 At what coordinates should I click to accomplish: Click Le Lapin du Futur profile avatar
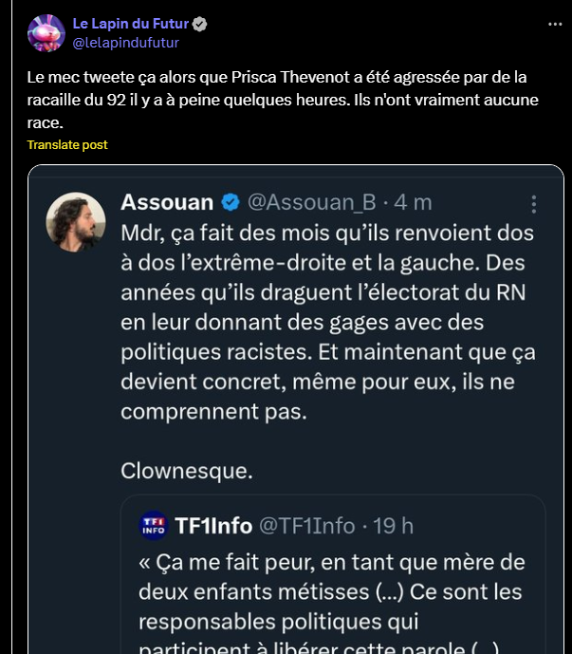(x=46, y=33)
